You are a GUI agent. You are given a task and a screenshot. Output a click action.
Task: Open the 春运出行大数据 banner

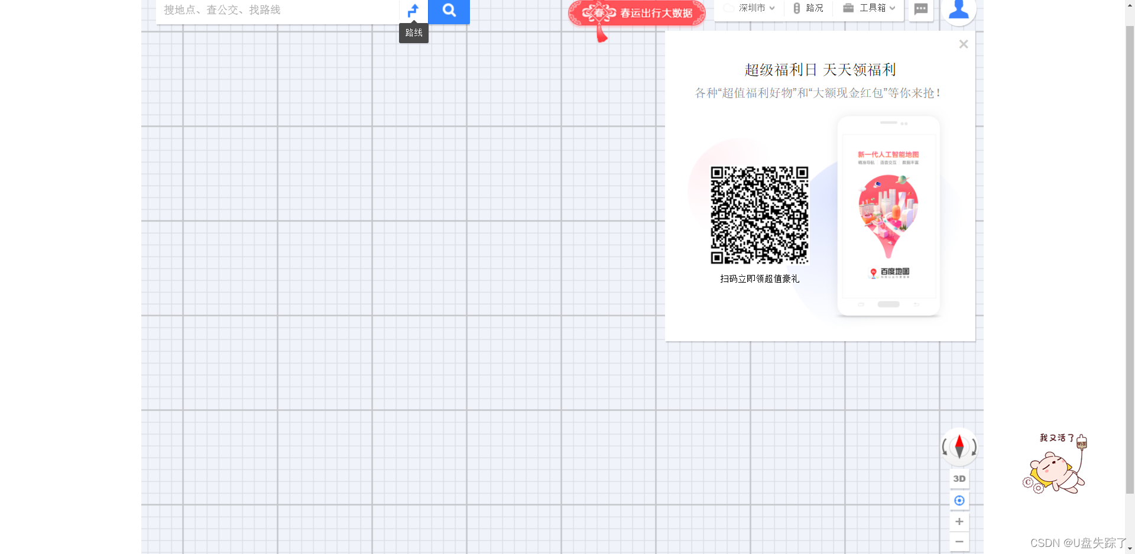pos(637,13)
